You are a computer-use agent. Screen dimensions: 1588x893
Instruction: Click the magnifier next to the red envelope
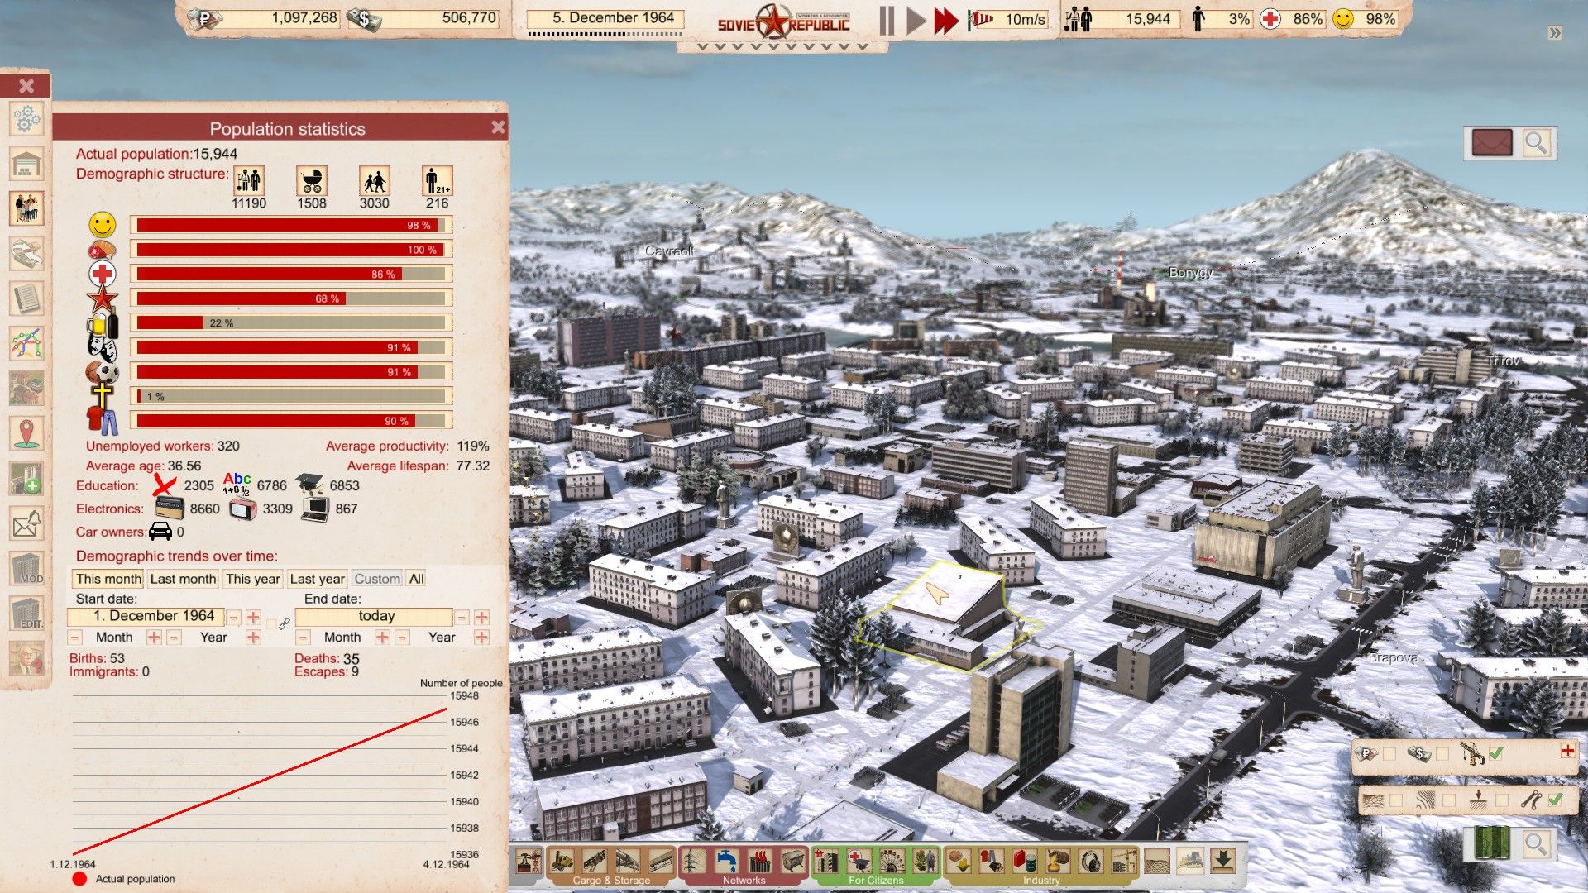(1536, 143)
